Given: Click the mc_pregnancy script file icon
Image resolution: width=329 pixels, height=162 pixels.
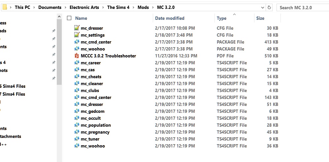Looking at the screenshot, I should pyautogui.click(x=77, y=132).
